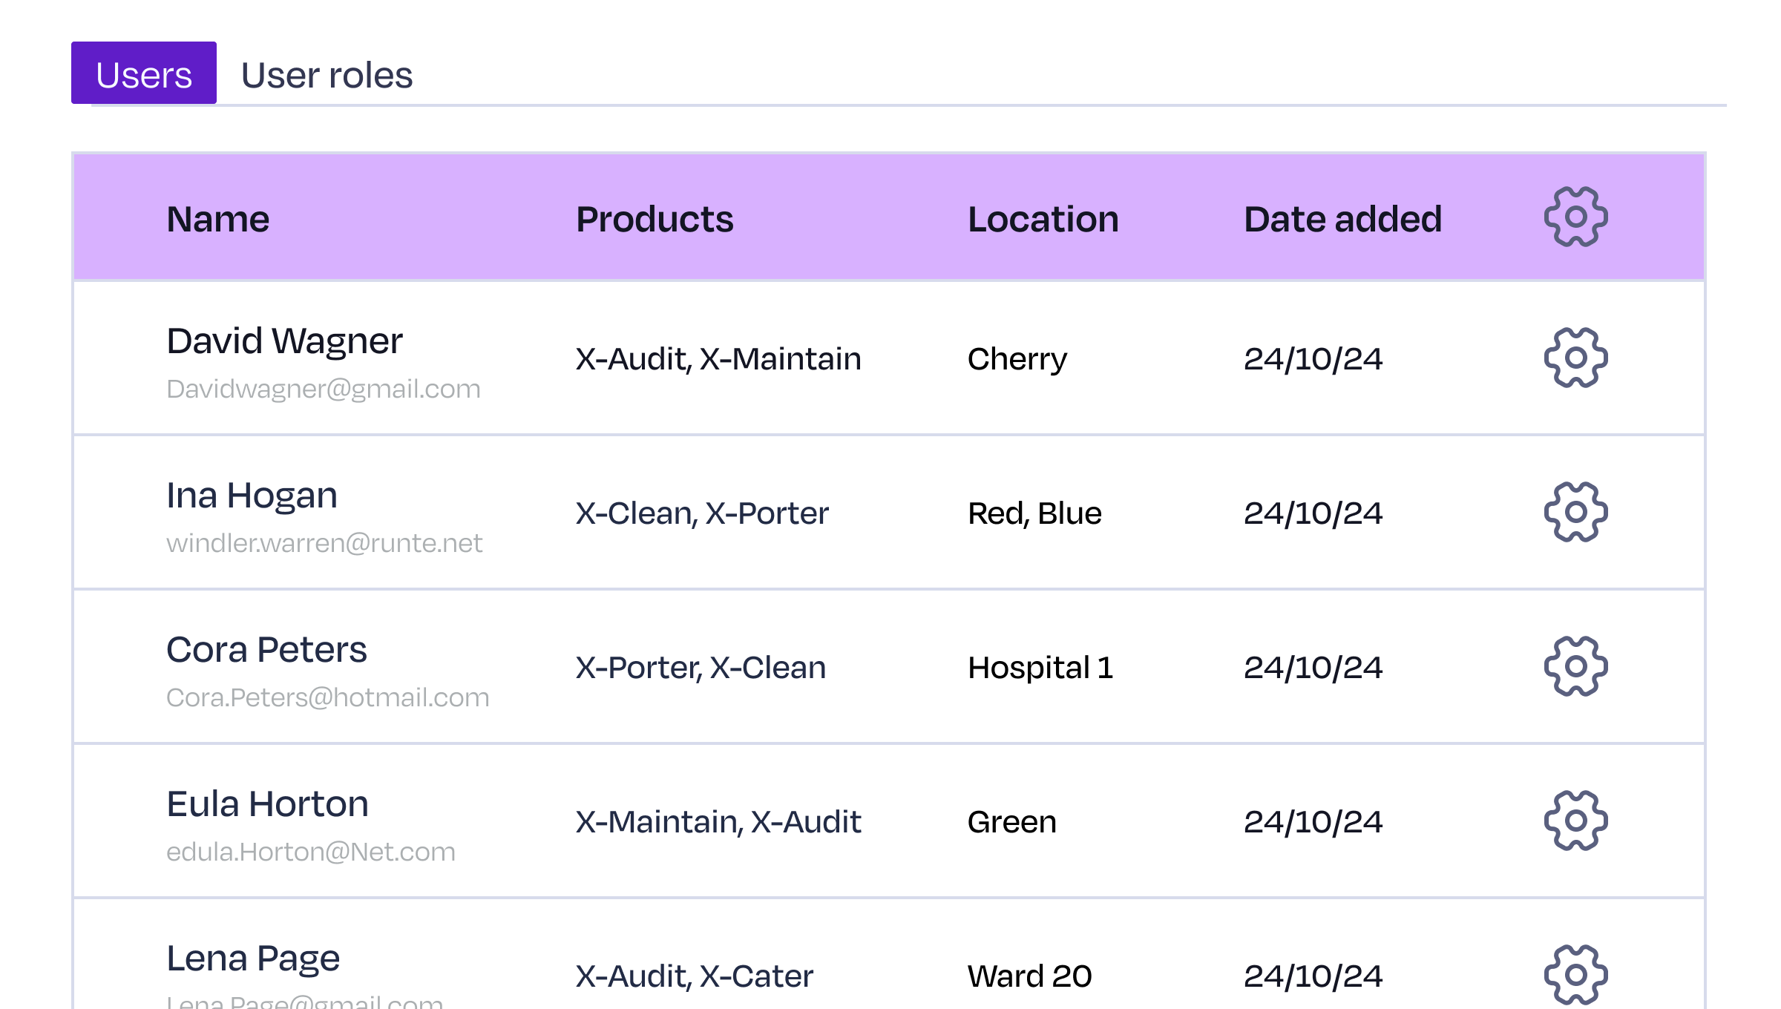Click the gear icon in the table header

(1575, 217)
